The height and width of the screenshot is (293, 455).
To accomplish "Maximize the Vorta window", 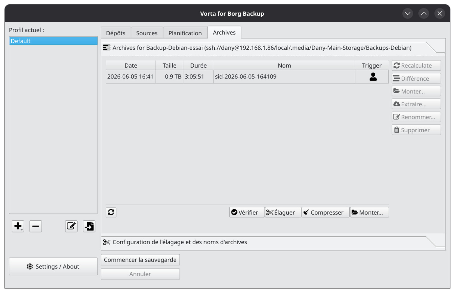I will [424, 13].
